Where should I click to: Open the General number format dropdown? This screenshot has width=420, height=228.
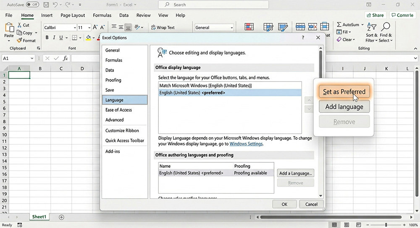coord(232,28)
